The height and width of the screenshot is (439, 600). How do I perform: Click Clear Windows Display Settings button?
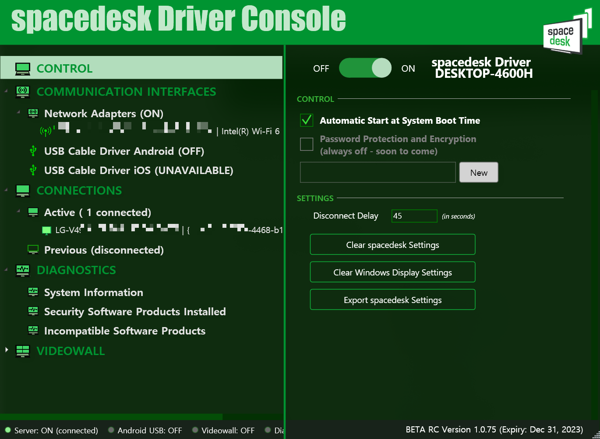click(393, 272)
